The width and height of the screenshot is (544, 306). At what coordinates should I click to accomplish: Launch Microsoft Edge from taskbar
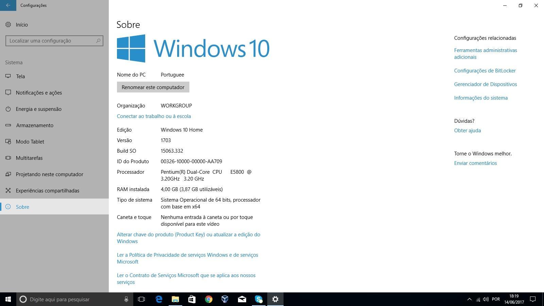159,299
